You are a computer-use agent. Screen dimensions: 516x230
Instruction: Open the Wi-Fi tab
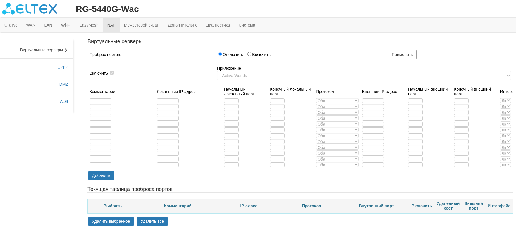pyautogui.click(x=66, y=25)
